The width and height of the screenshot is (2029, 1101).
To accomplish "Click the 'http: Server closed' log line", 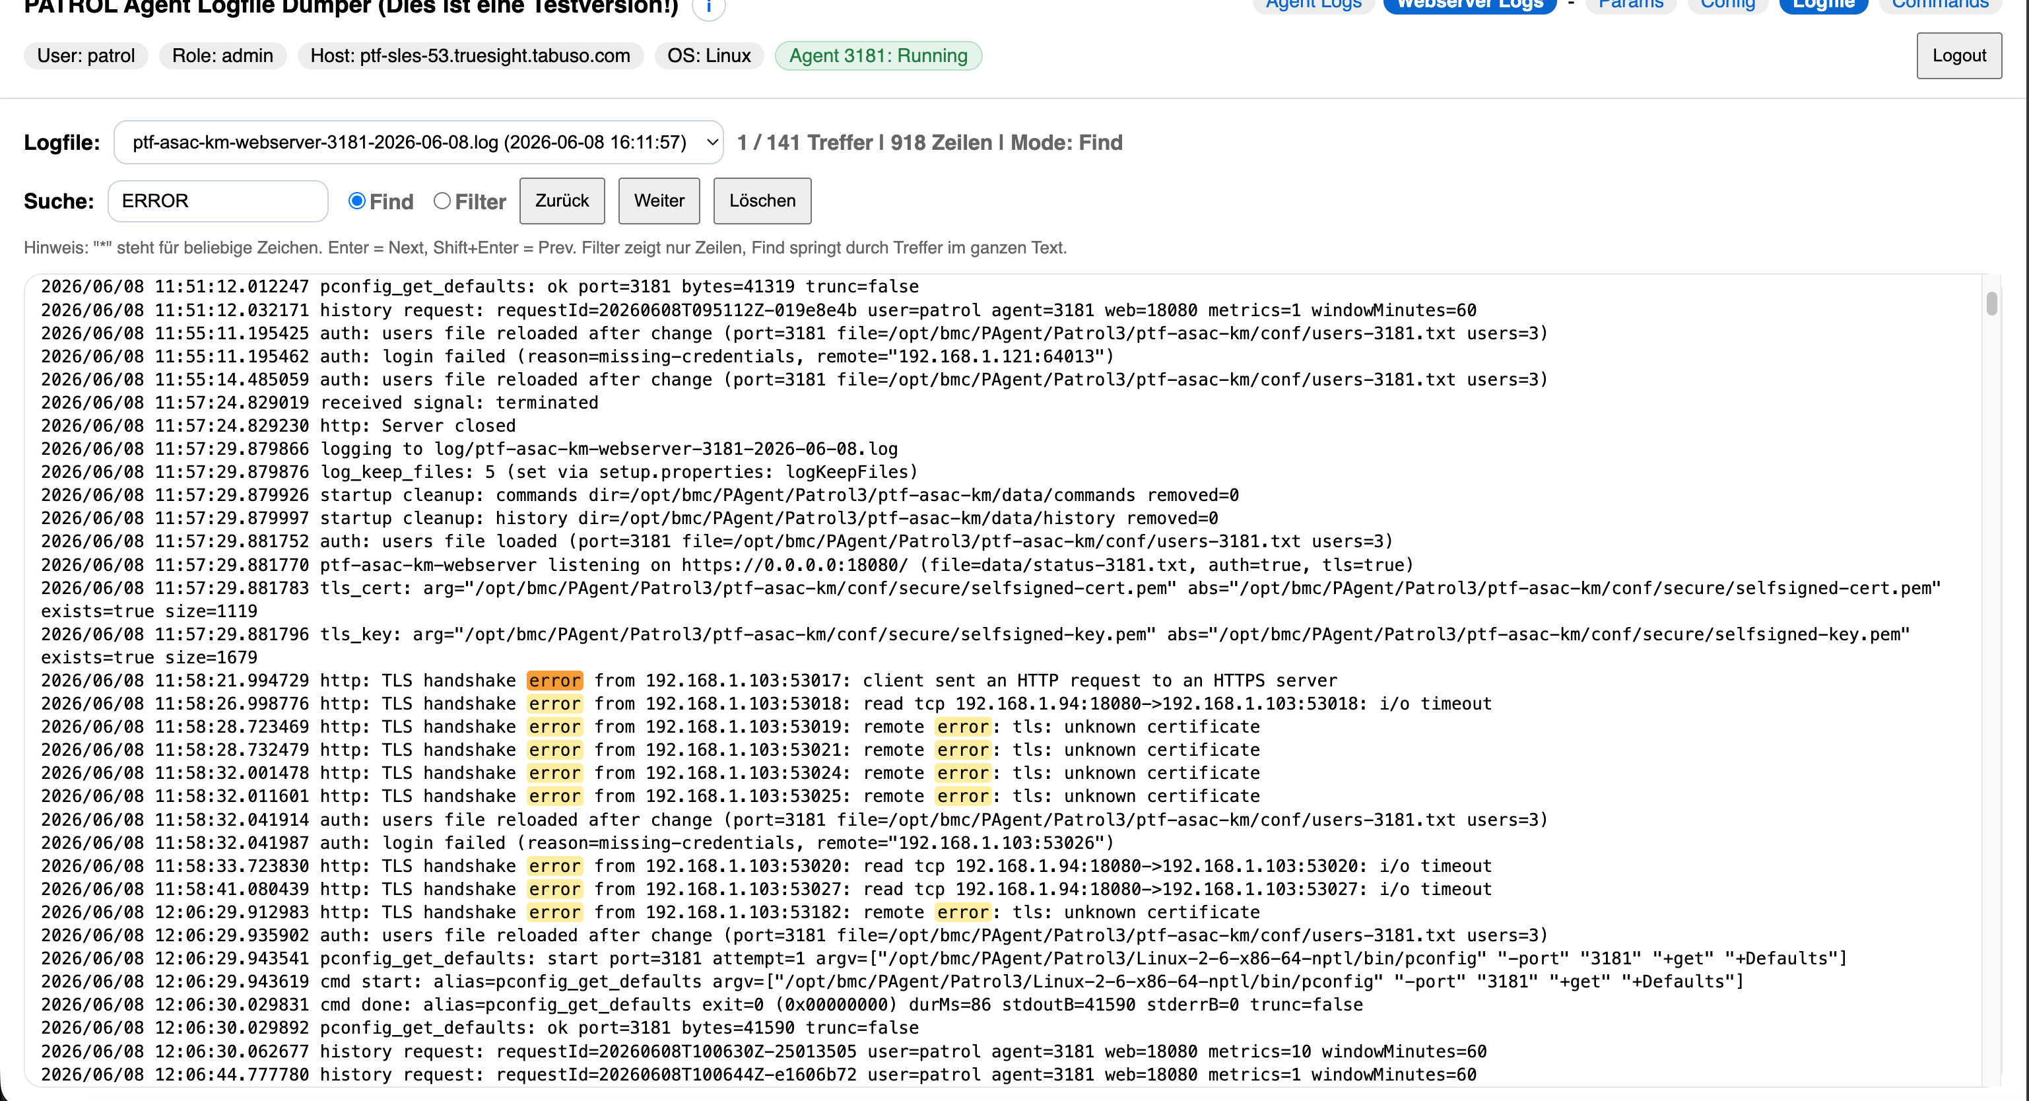I will pyautogui.click(x=278, y=426).
